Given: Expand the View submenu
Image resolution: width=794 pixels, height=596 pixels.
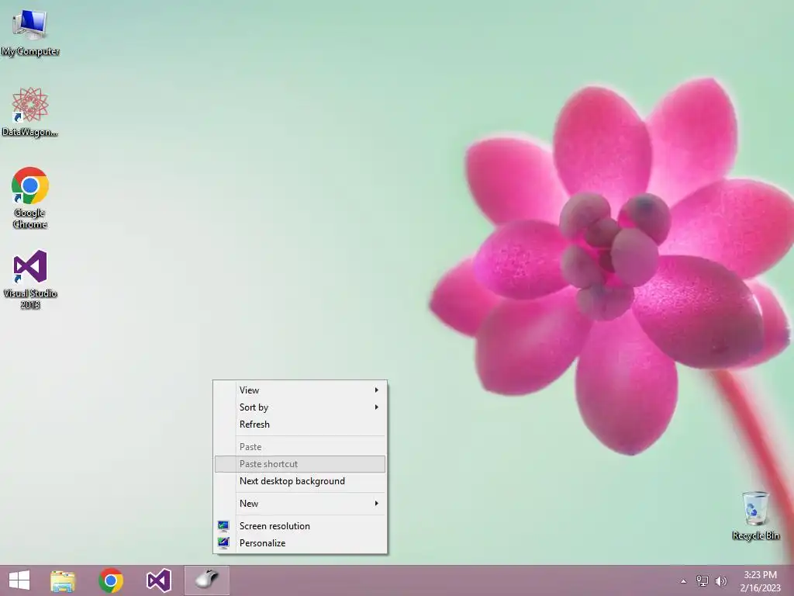Looking at the screenshot, I should [300, 390].
